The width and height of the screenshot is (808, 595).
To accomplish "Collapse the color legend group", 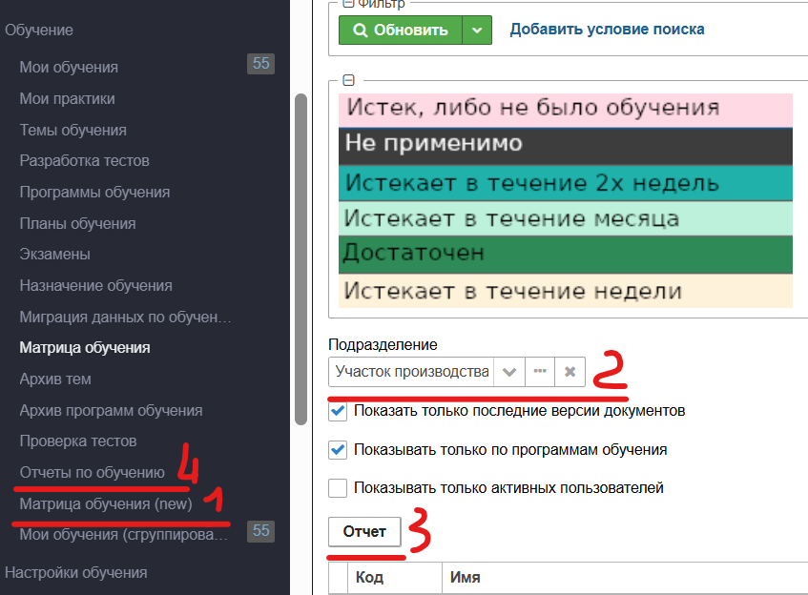I will [349, 80].
